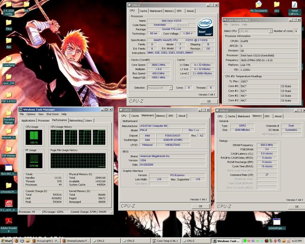Open the Options menu in Core Temp
Viewport: 305px width, 244px height.
pos(235,25)
